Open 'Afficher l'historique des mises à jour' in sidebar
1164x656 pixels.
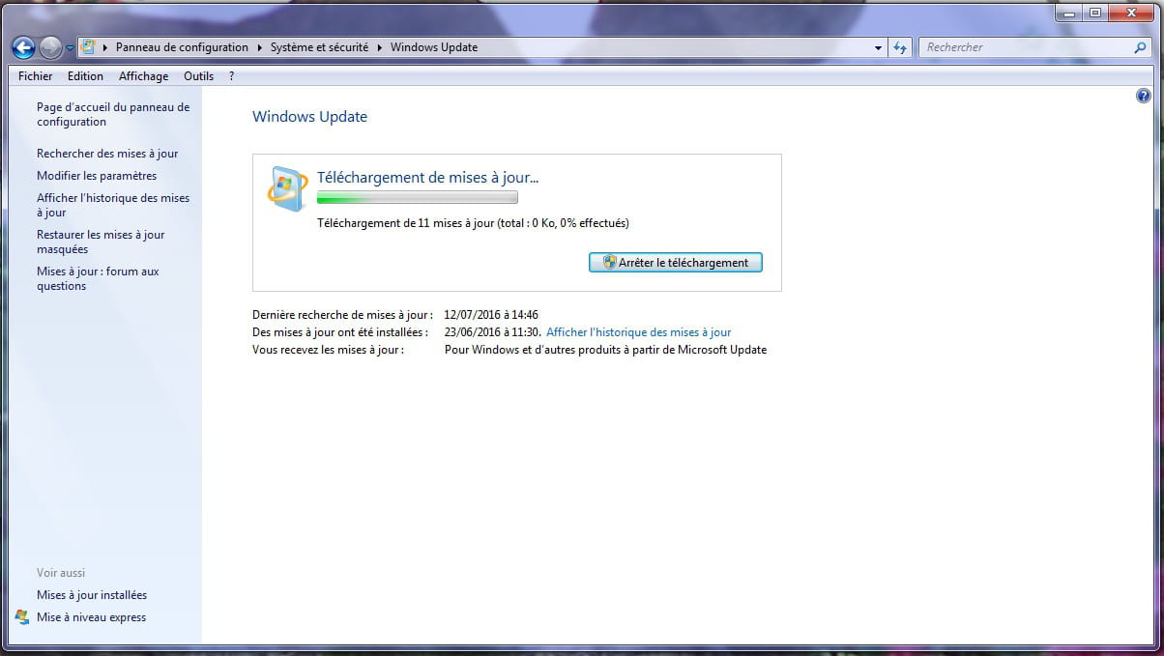click(113, 205)
